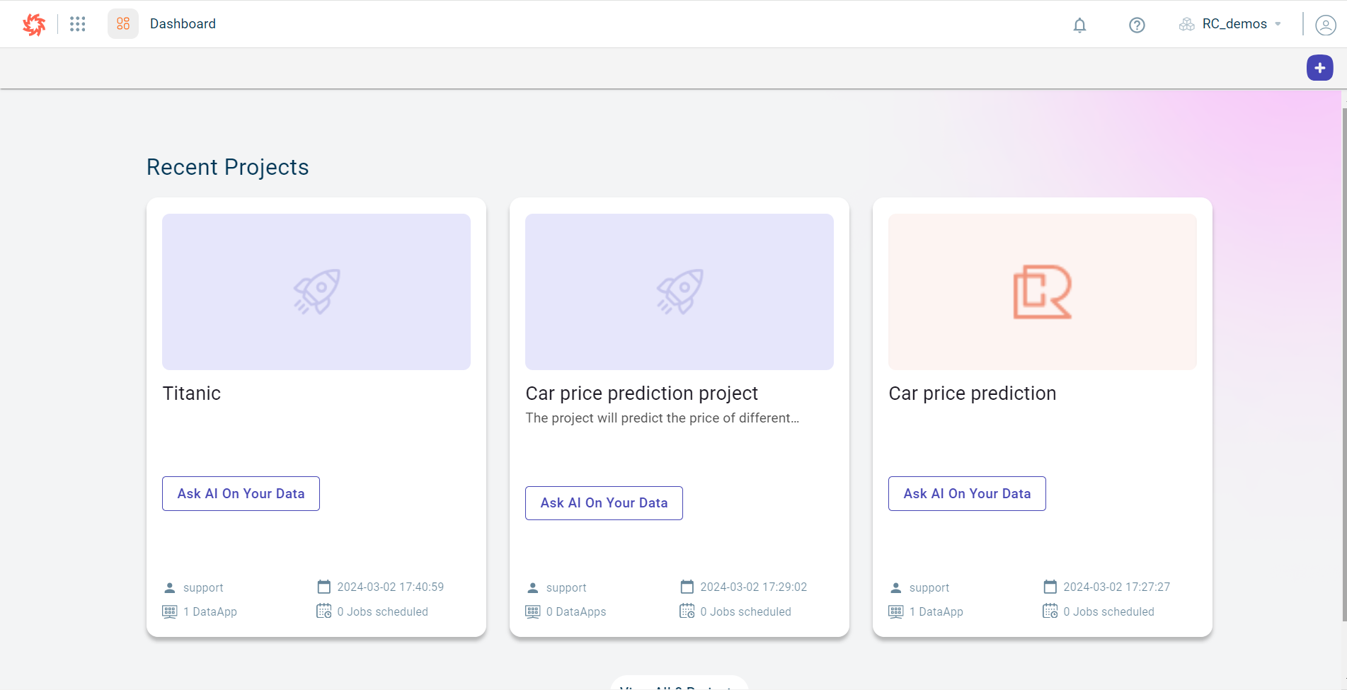The height and width of the screenshot is (690, 1347).
Task: Click the Car price prediction project title
Action: (641, 393)
